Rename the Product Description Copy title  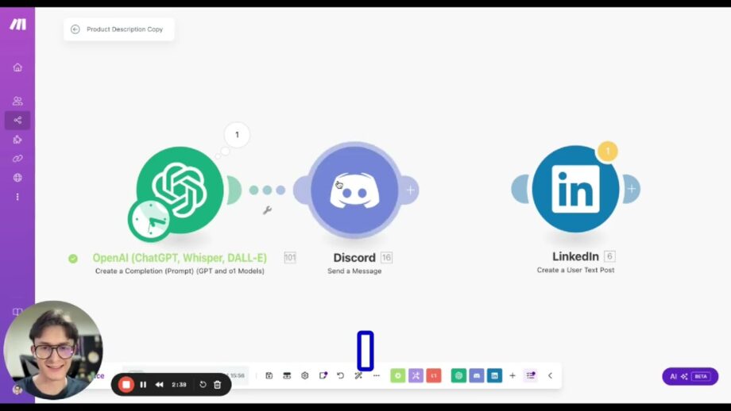click(125, 29)
